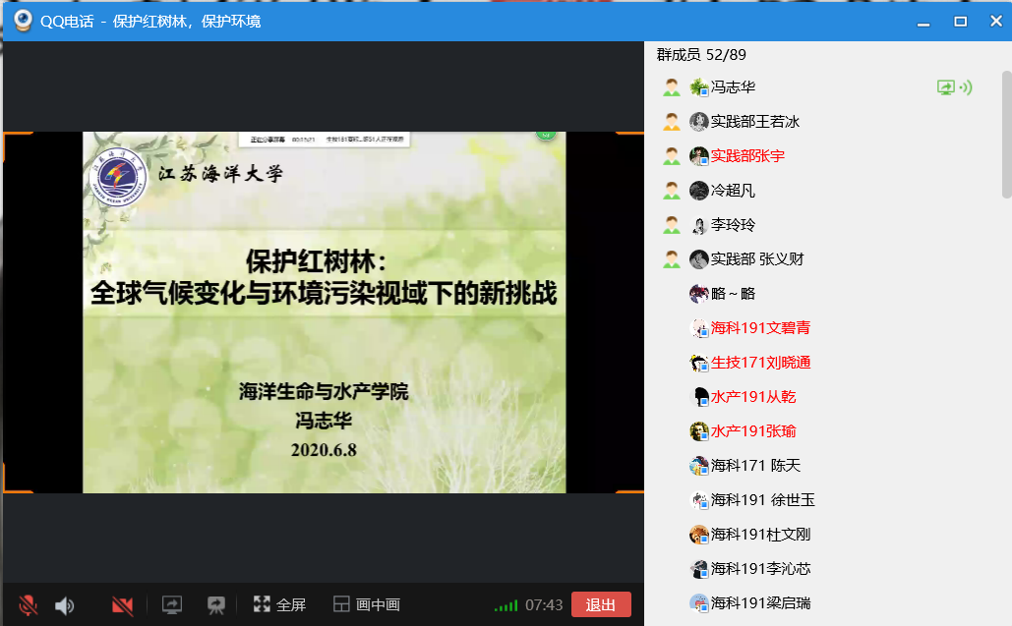1012x626 pixels.
Task: Maximize the QQ call window
Action: click(960, 21)
